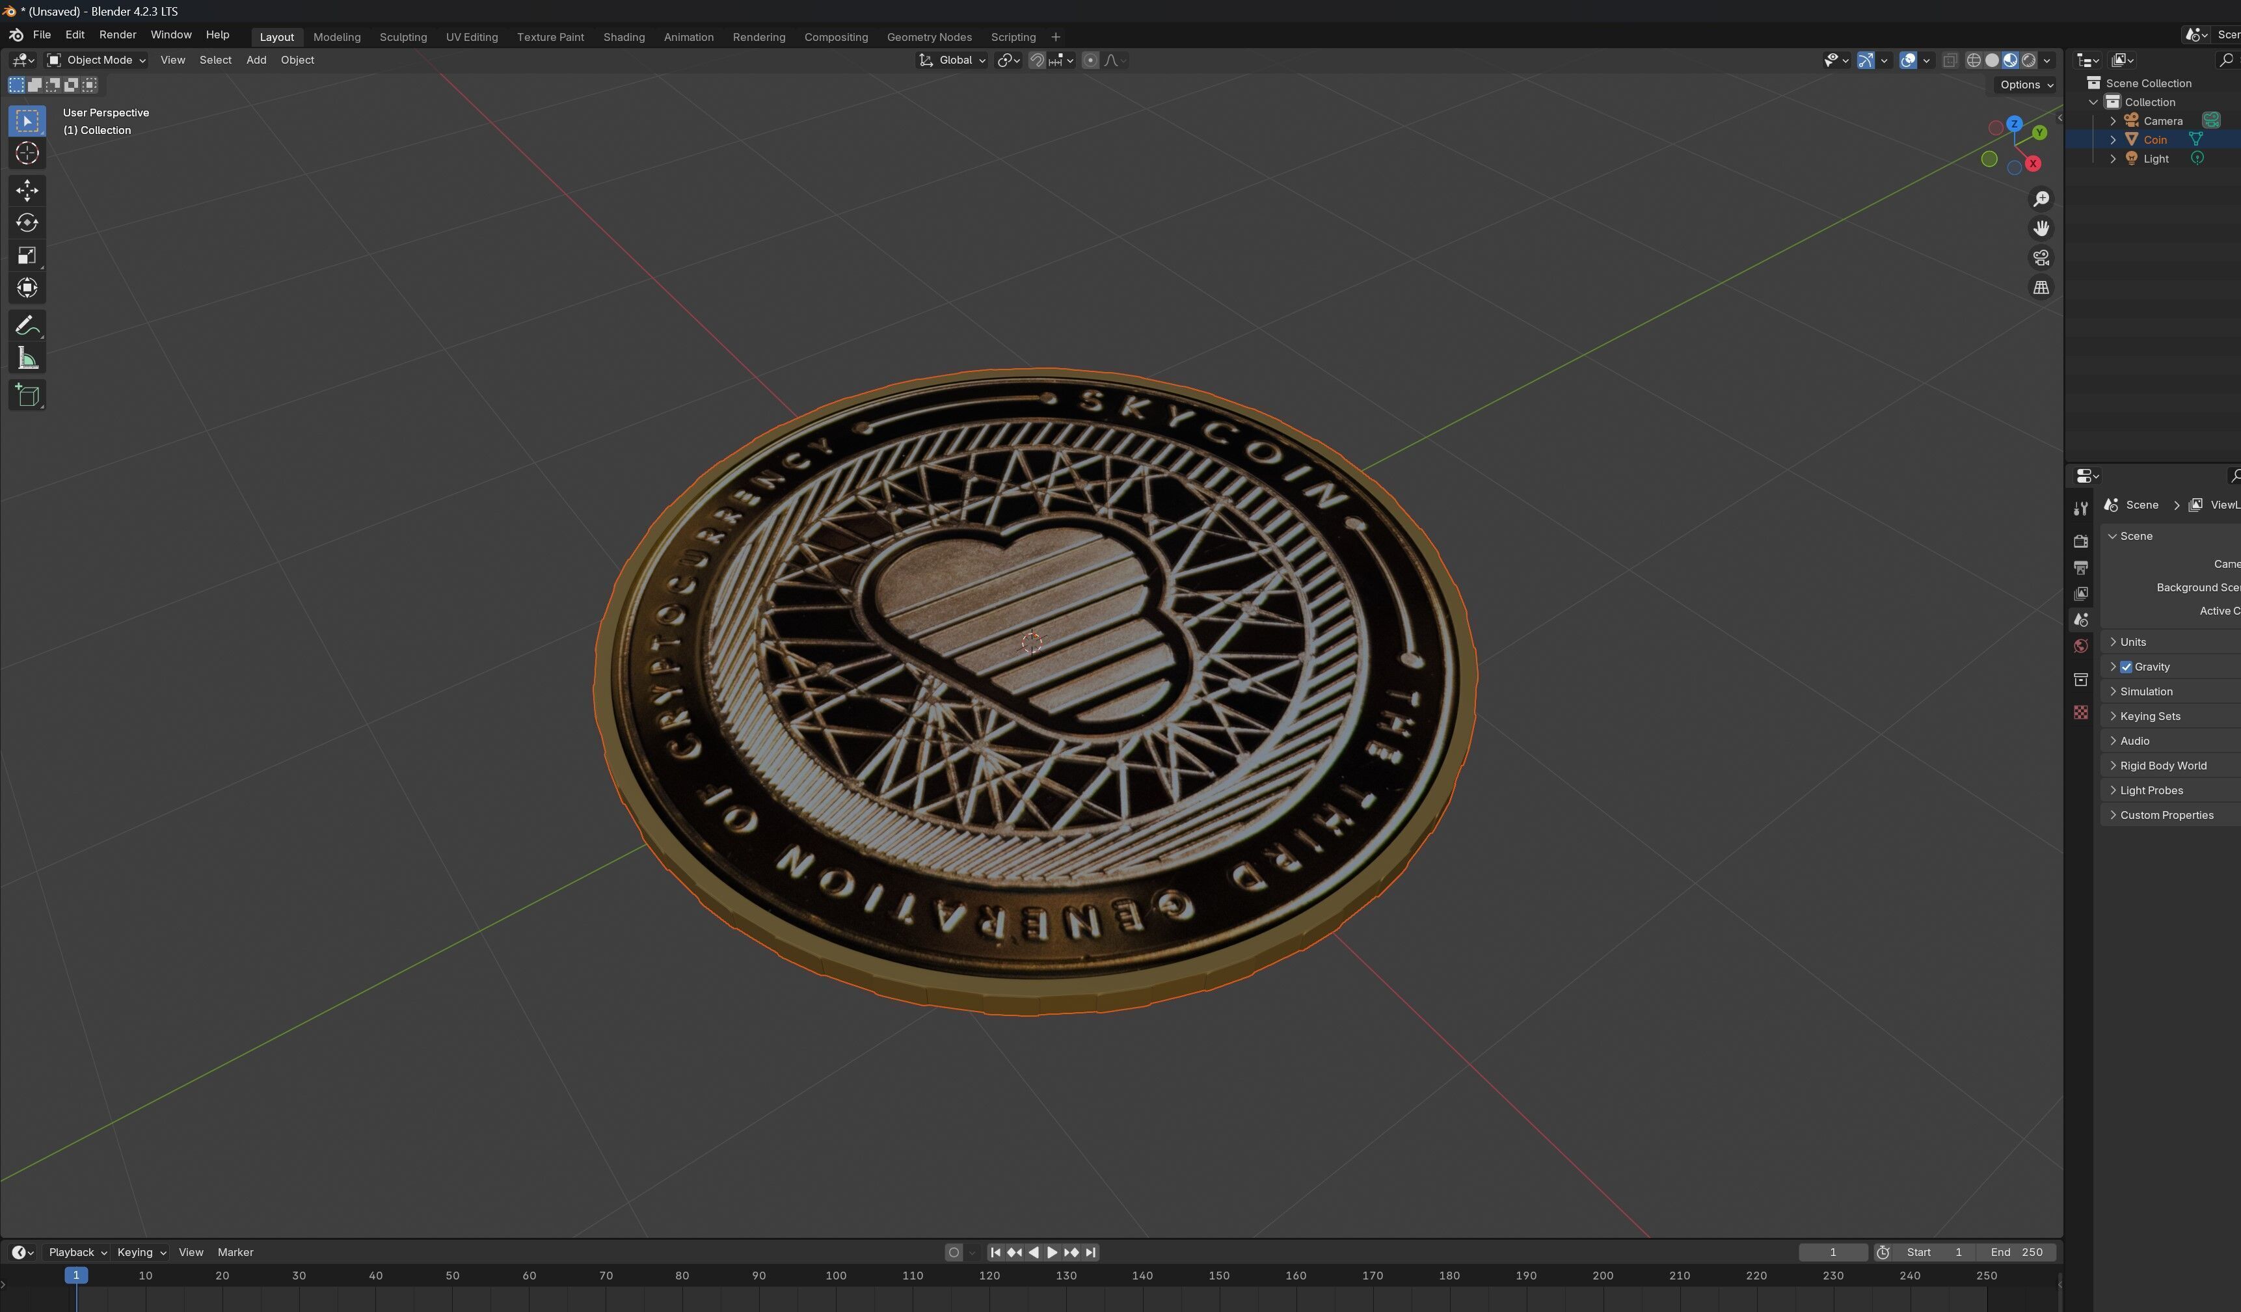Viewport: 2241px width, 1312px height.
Task: Open the Keying popover in timeline
Action: (x=141, y=1252)
